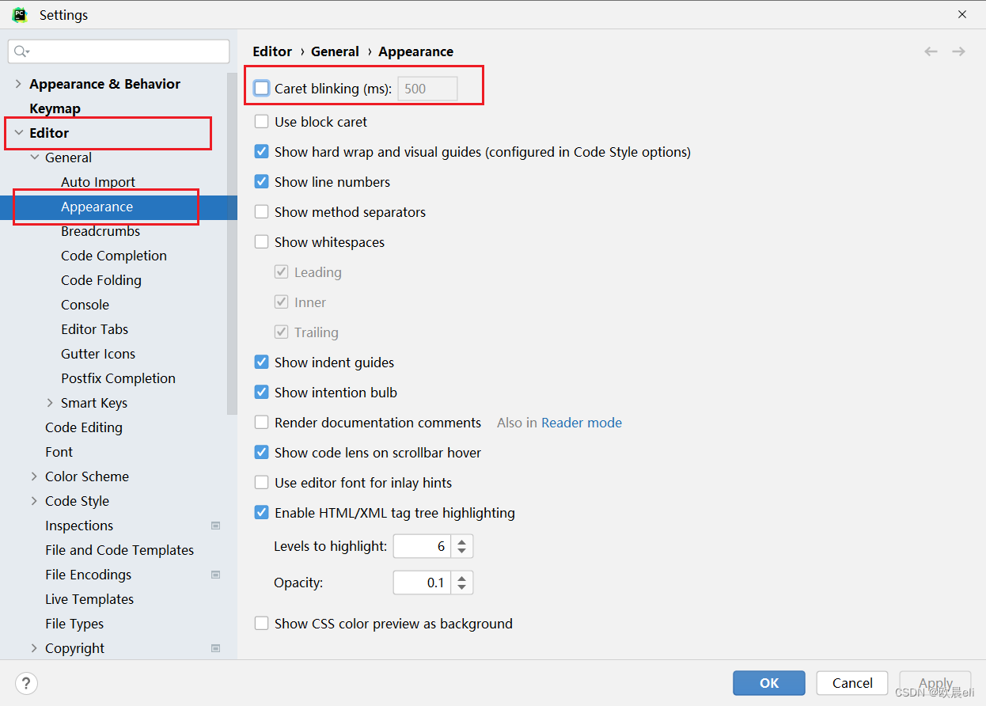This screenshot has height=706, width=986.
Task: Expand the Copyright node
Action: click(34, 648)
